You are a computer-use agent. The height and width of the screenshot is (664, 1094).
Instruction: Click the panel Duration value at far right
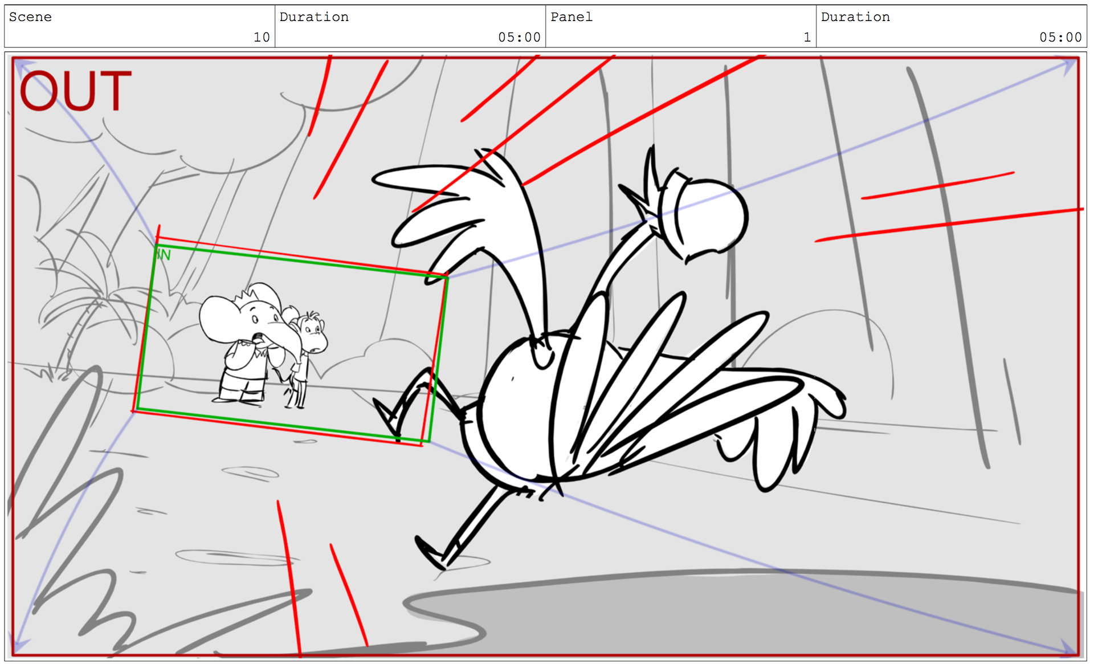[x=1060, y=37]
